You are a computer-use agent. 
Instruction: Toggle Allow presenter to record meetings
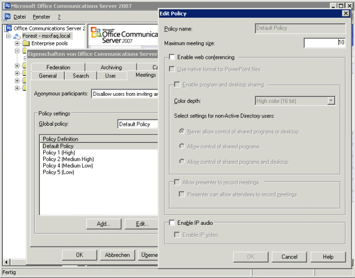[x=177, y=182]
